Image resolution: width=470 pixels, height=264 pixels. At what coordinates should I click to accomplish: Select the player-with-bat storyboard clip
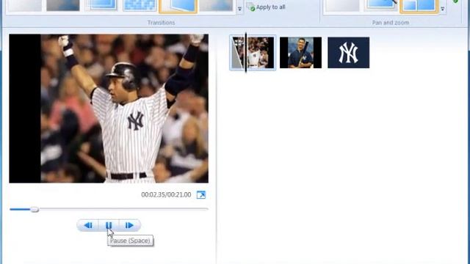300,53
